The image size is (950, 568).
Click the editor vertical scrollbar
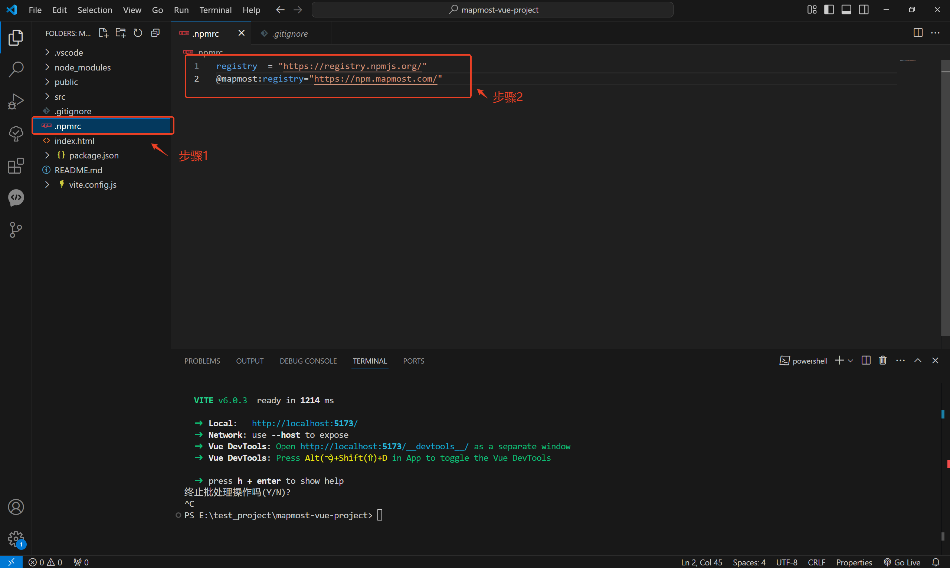click(x=945, y=198)
